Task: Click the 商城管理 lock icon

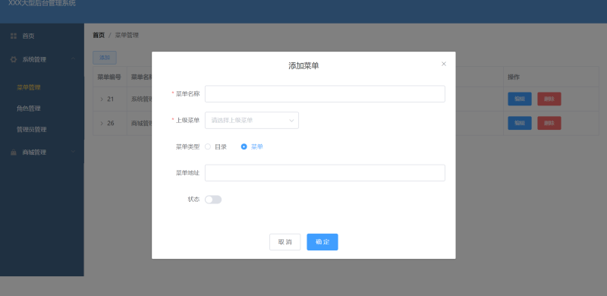Action: pyautogui.click(x=14, y=153)
